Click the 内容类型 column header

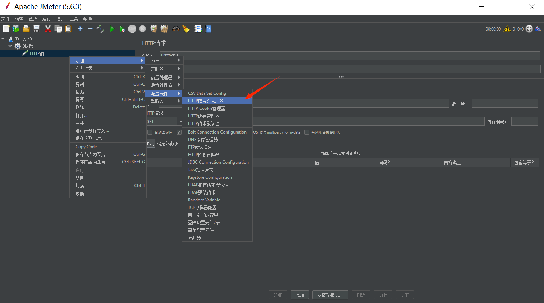coord(452,163)
